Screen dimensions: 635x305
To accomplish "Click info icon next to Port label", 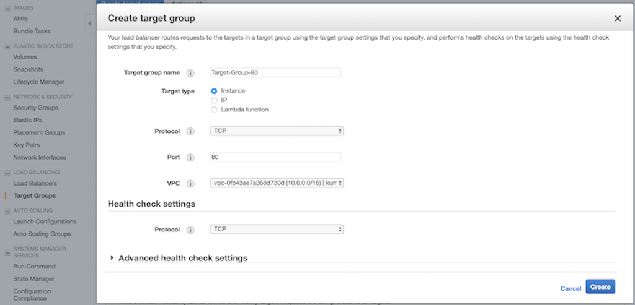I will pos(190,158).
